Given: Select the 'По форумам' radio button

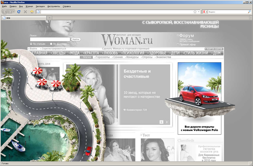Looking at the screenshot, I should coord(51,44).
